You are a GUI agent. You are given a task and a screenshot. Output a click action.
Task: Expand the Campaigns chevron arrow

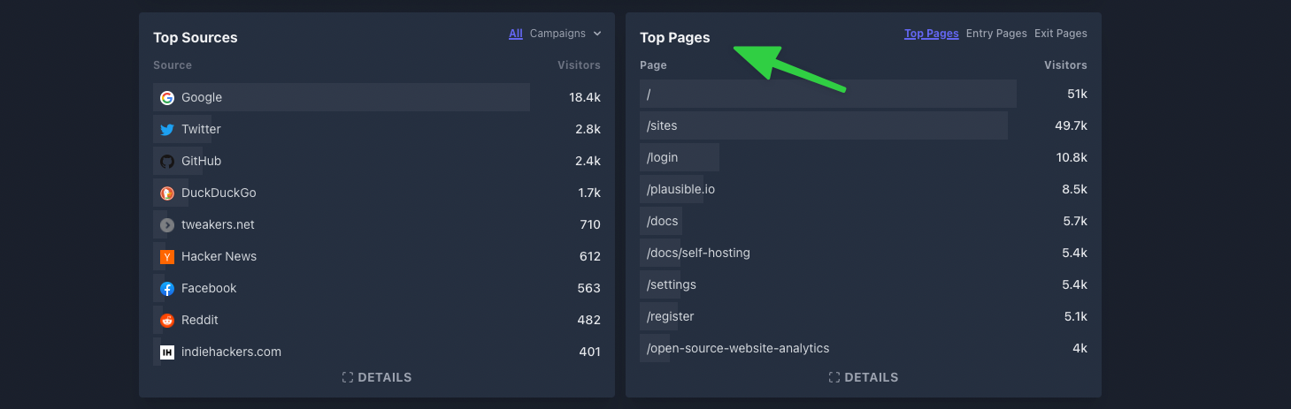[x=597, y=34]
